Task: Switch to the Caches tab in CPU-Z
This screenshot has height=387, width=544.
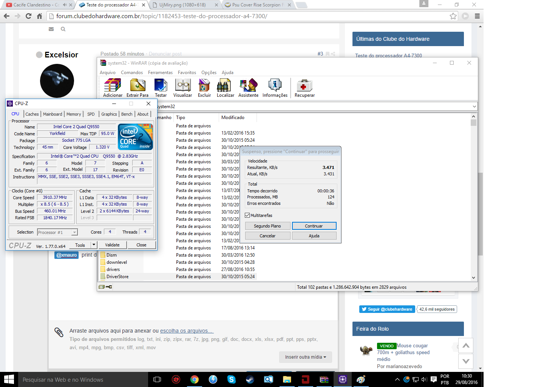Action: [32, 114]
